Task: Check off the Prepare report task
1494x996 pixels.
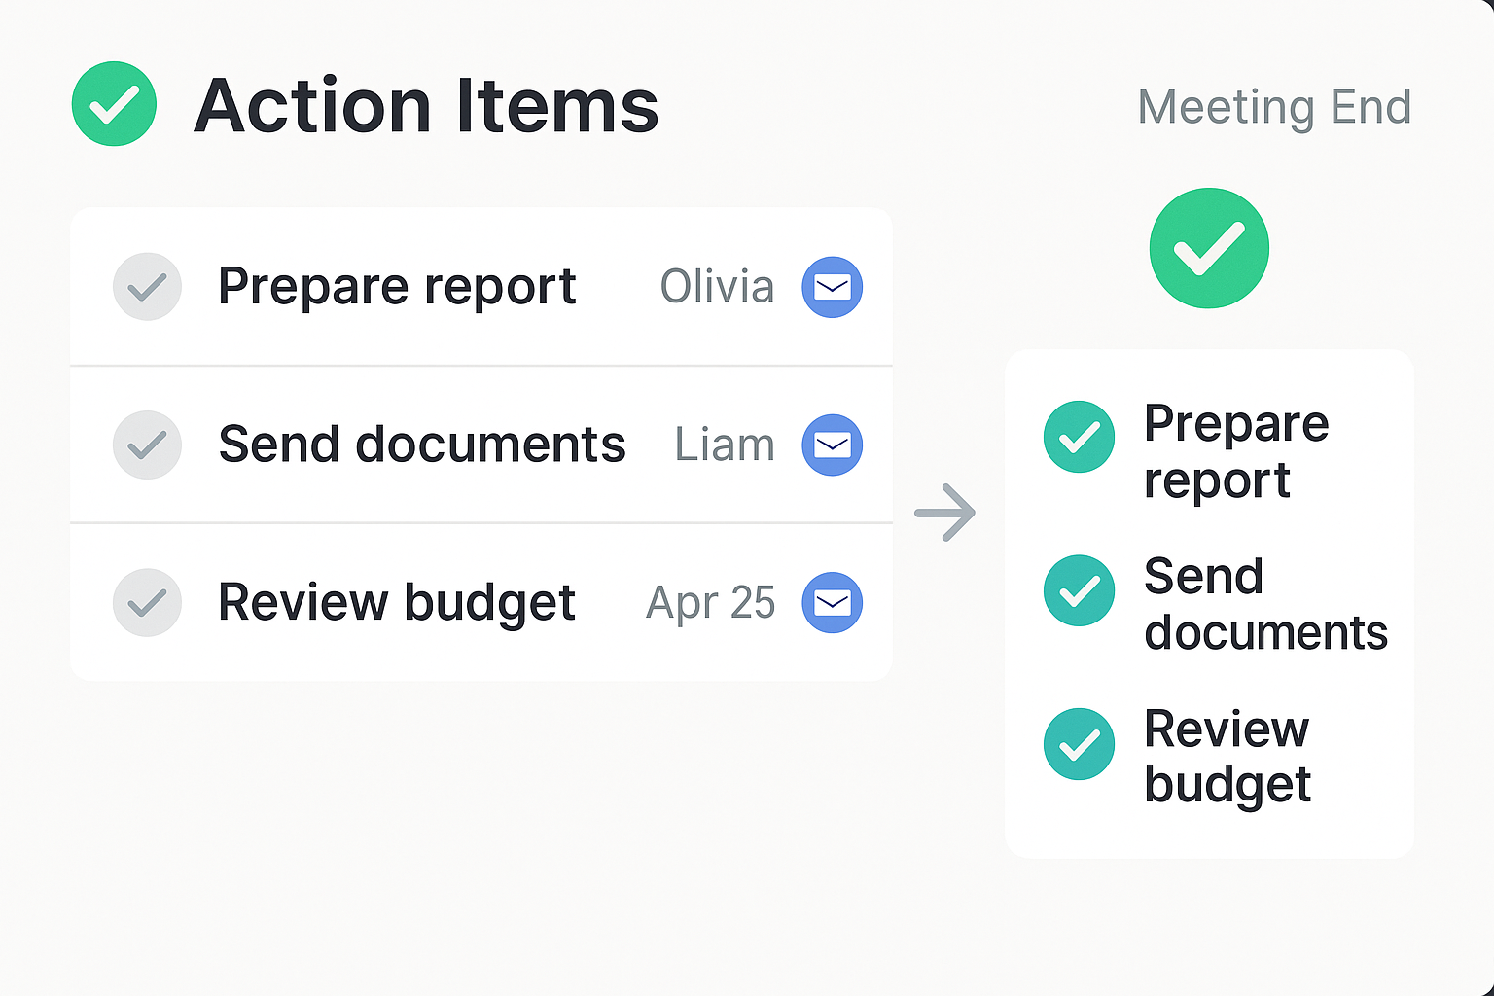Action: (147, 287)
